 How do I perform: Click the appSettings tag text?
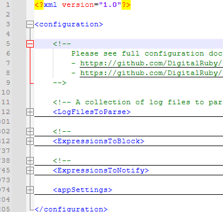click(83, 190)
